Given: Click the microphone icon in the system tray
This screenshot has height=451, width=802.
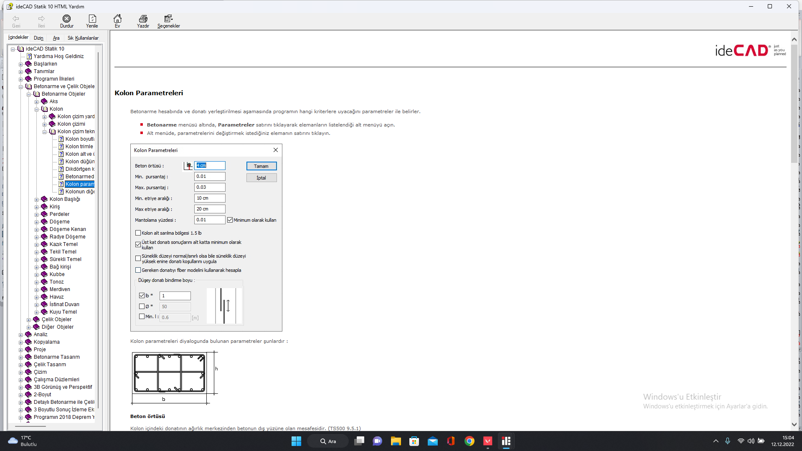Looking at the screenshot, I should click(728, 441).
